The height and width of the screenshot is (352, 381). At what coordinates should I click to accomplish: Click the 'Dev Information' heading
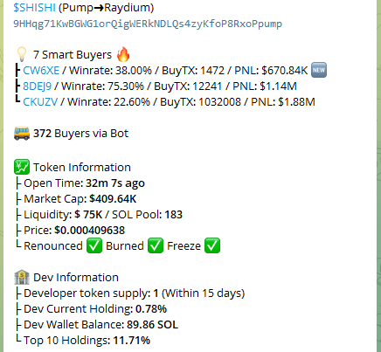[x=76, y=278]
